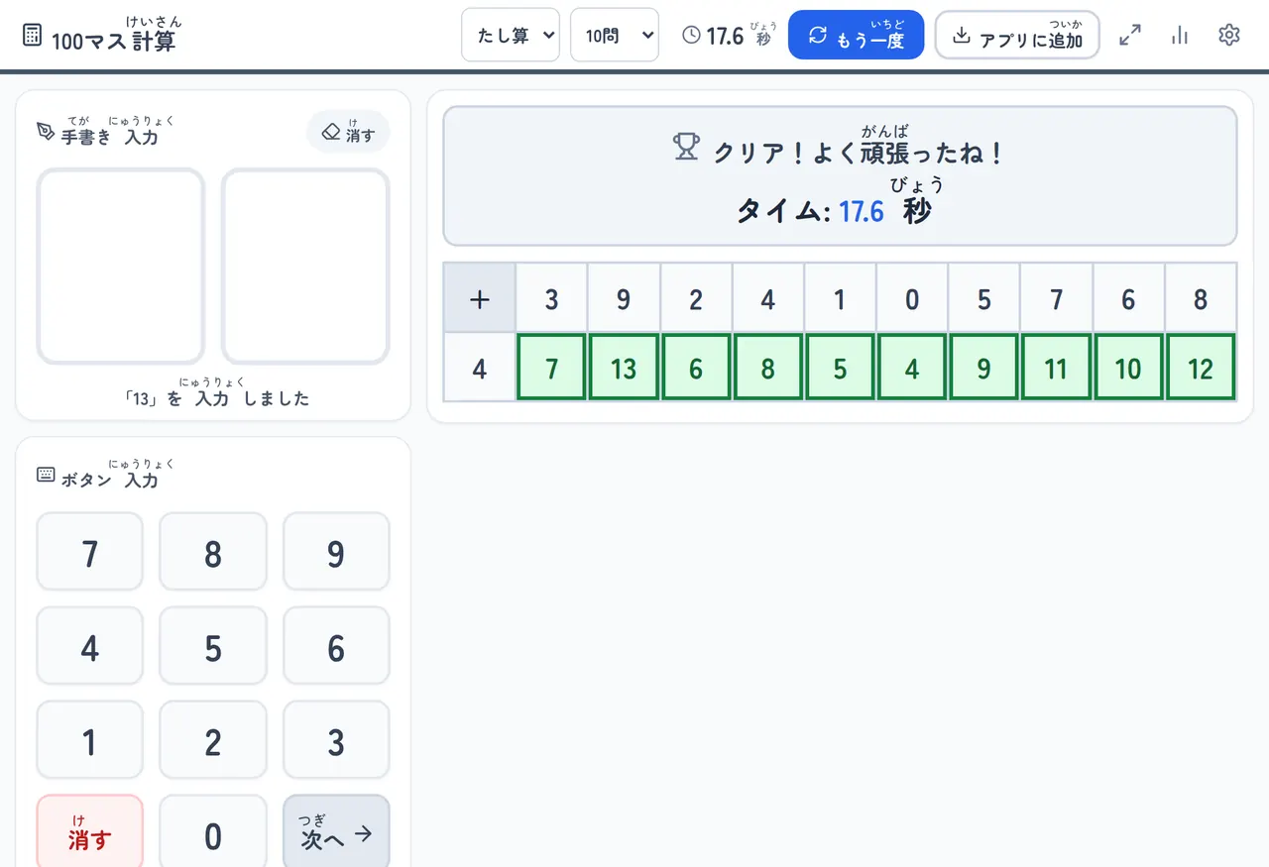1269x867 pixels.
Task: Open the 10問 question count dropdown
Action: [615, 35]
